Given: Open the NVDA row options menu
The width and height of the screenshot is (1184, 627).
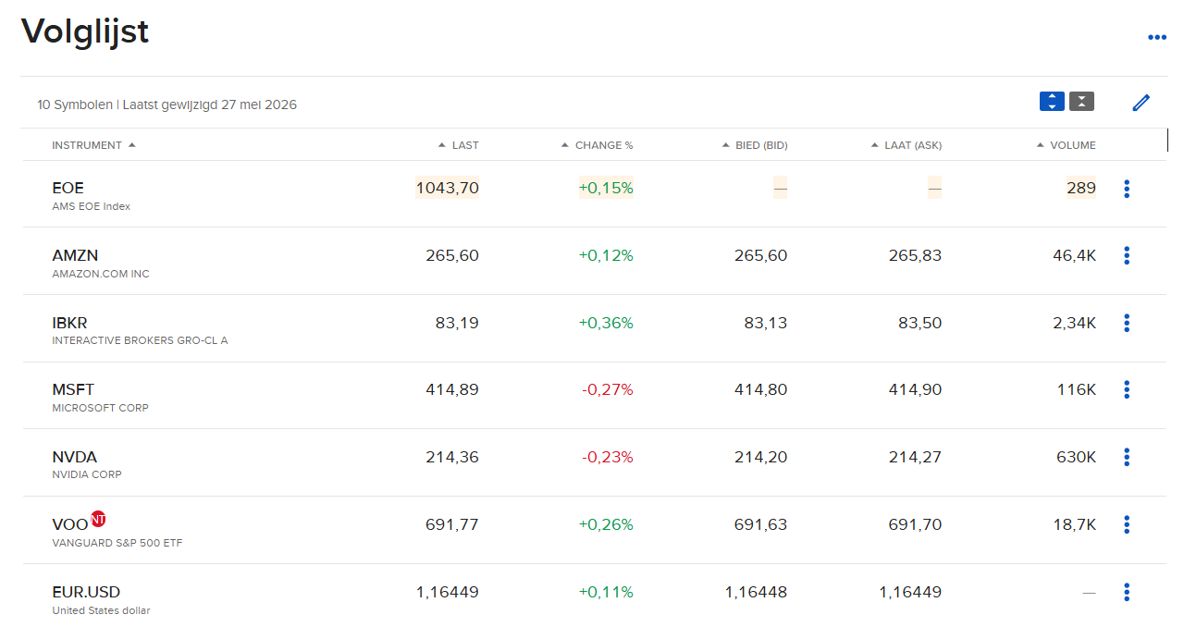Looking at the screenshot, I should tap(1127, 457).
